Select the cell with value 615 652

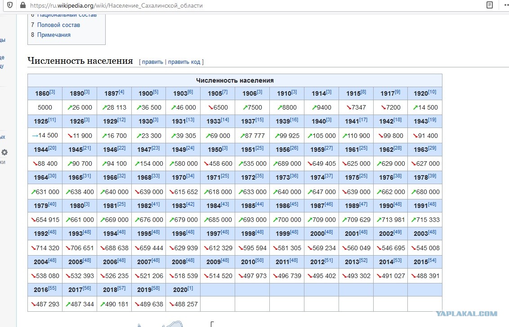183,192
